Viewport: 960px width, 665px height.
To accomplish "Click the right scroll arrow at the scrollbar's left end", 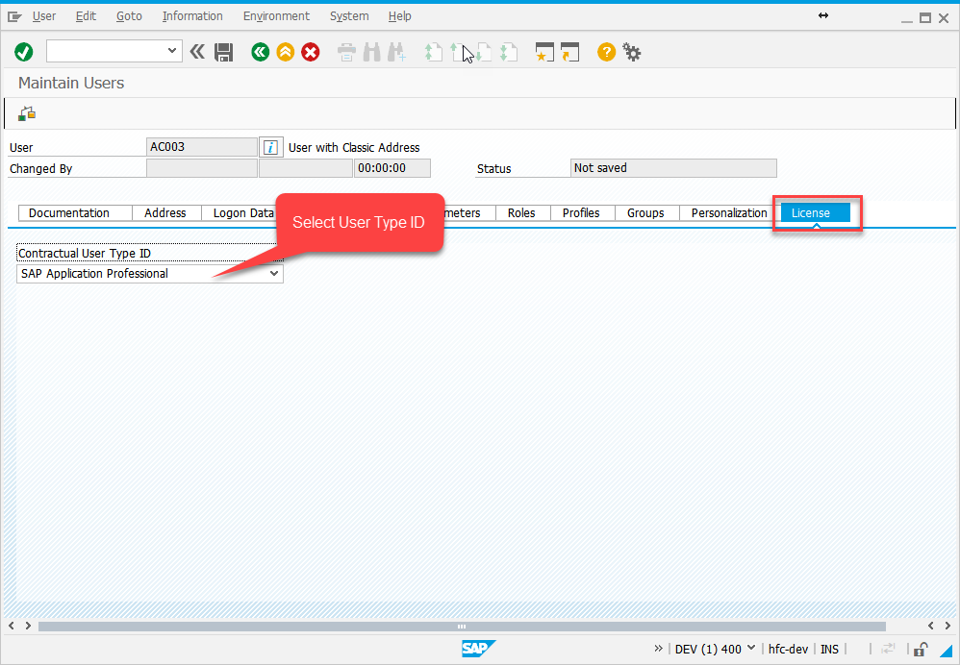I will click(28, 626).
